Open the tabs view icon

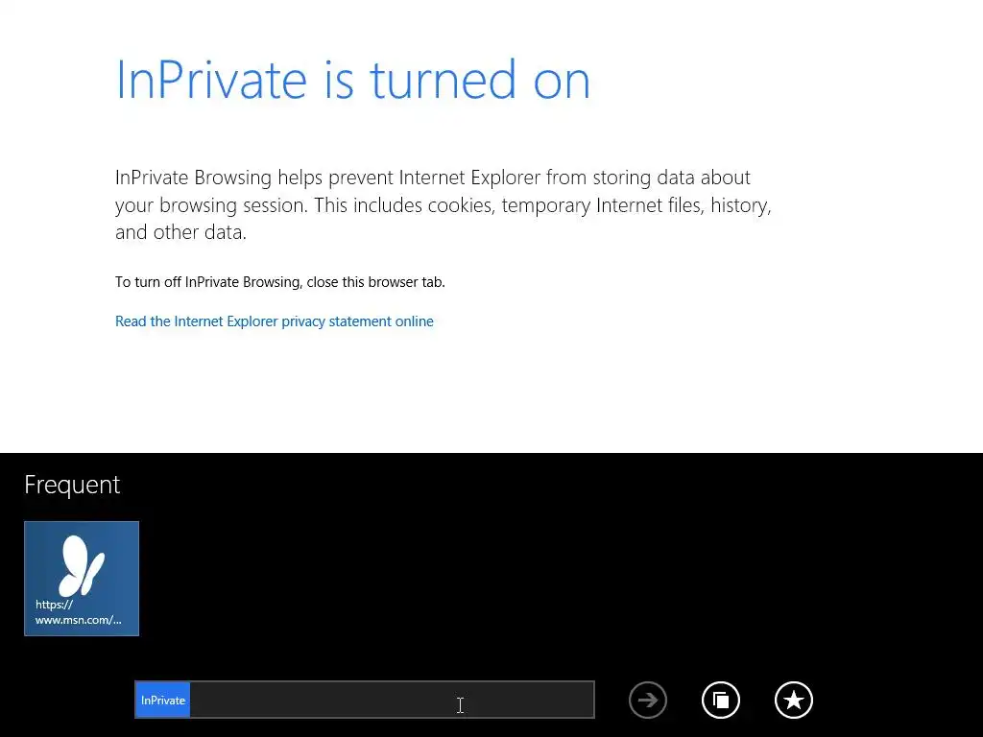(721, 700)
